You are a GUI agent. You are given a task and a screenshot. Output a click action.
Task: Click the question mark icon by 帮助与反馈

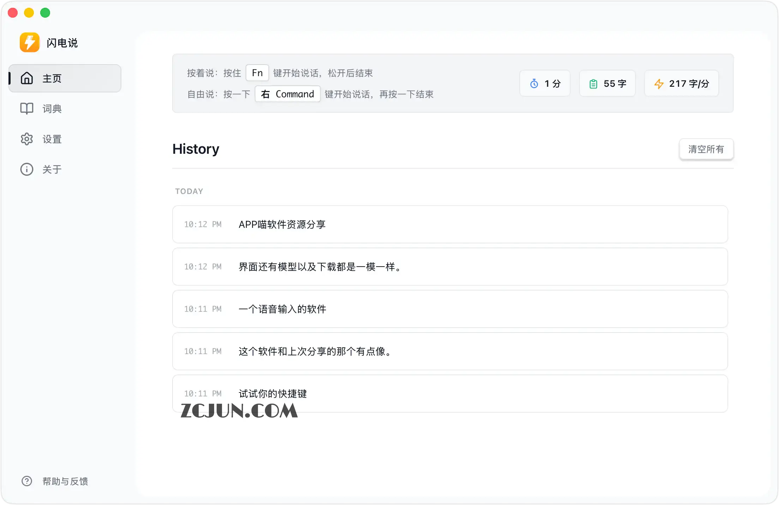point(27,481)
